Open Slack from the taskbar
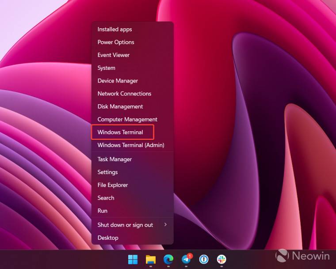Viewport: 336px width, 269px height. (221, 259)
